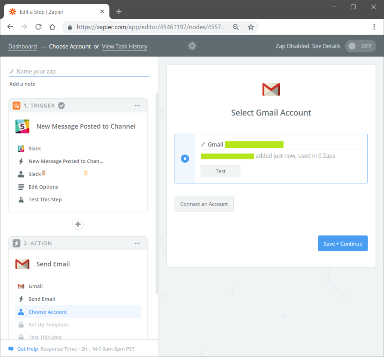
Task: Click the Get Help chat bubble icon
Action: coord(11,349)
